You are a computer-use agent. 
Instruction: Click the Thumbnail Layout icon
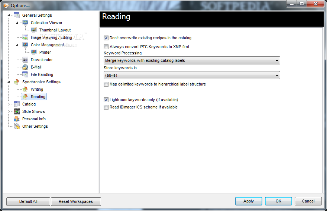point(34,30)
